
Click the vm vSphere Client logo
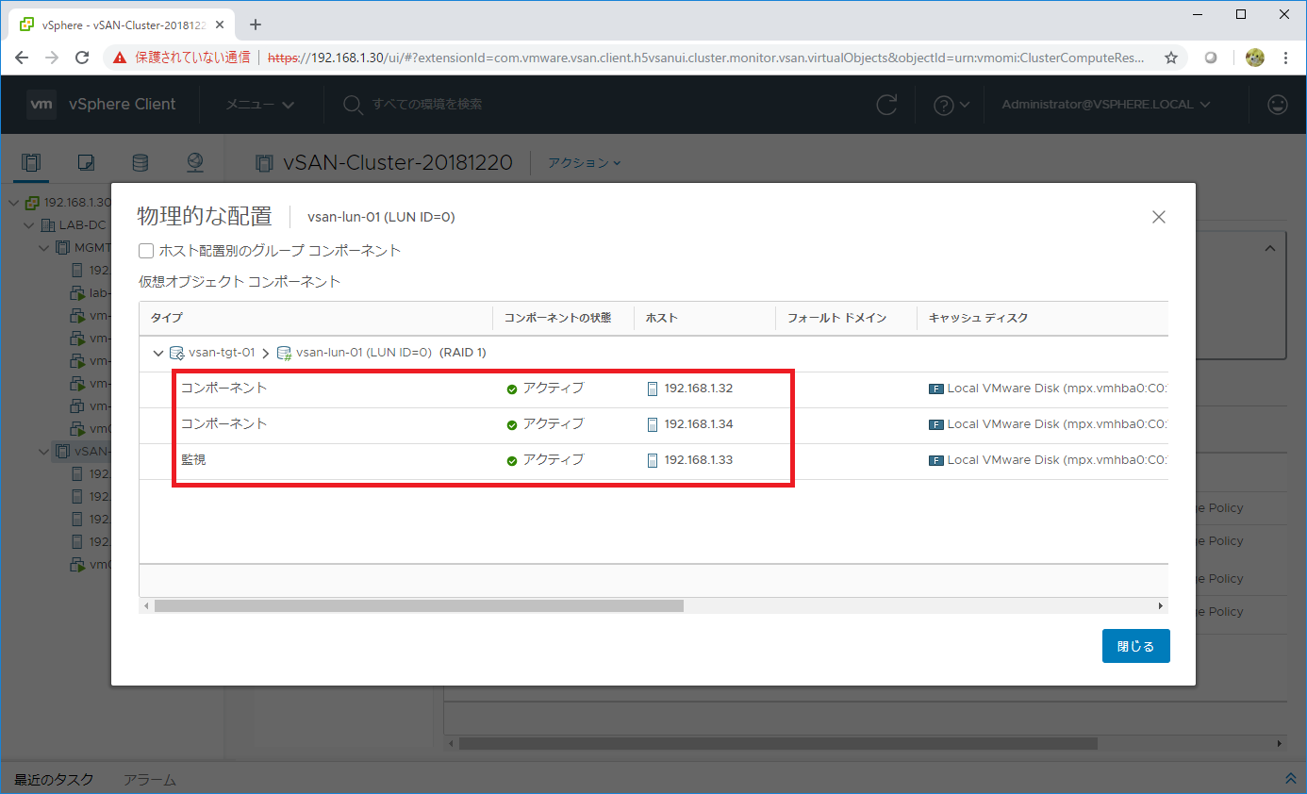pos(101,105)
